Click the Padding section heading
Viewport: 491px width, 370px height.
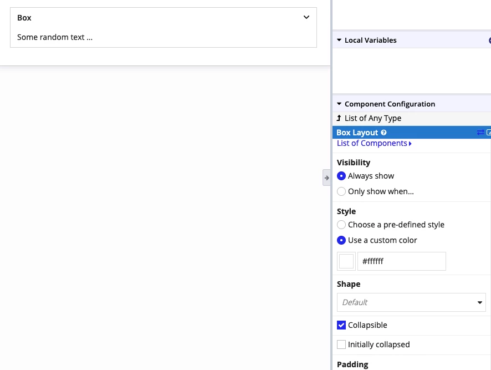(352, 364)
